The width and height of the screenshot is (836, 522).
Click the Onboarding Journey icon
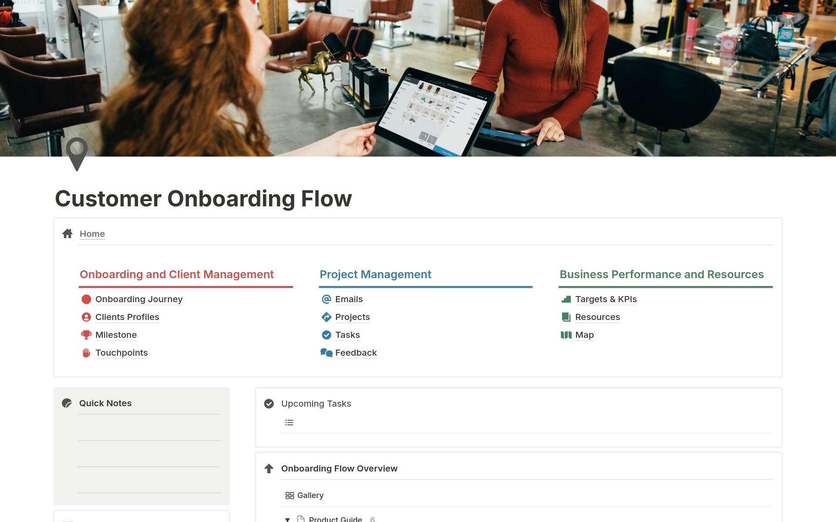pyautogui.click(x=85, y=298)
